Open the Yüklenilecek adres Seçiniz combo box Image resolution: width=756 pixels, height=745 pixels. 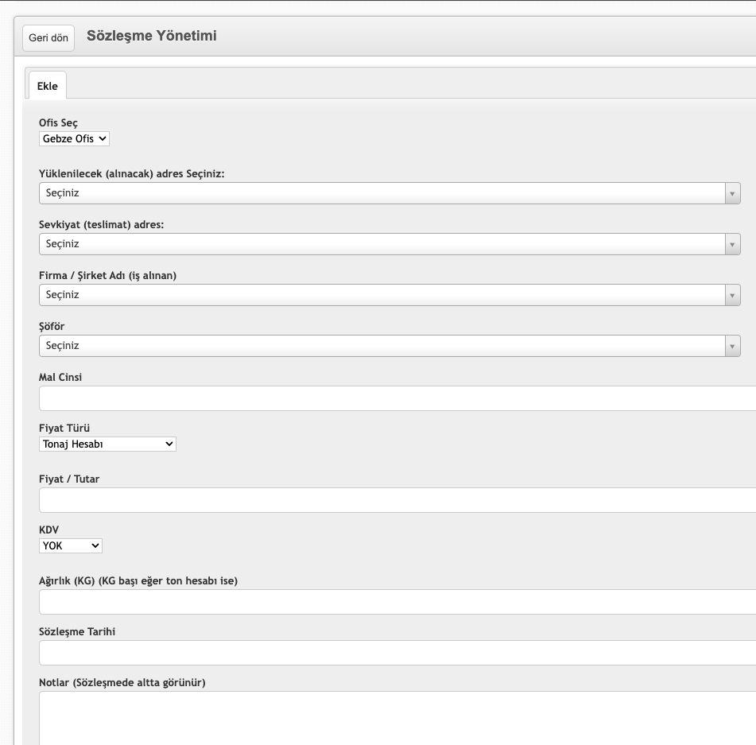click(x=390, y=193)
